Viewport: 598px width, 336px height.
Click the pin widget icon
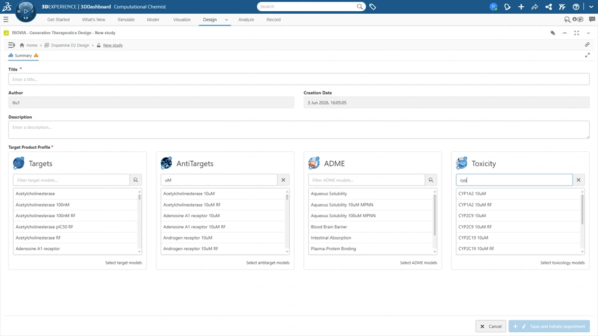point(553,33)
